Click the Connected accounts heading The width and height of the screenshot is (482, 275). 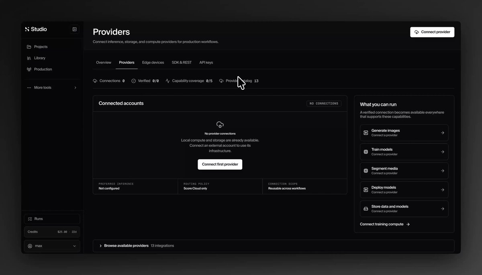pyautogui.click(x=121, y=103)
